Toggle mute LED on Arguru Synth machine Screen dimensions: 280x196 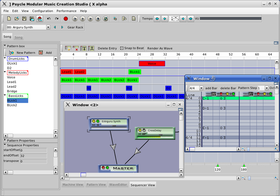click(94, 121)
